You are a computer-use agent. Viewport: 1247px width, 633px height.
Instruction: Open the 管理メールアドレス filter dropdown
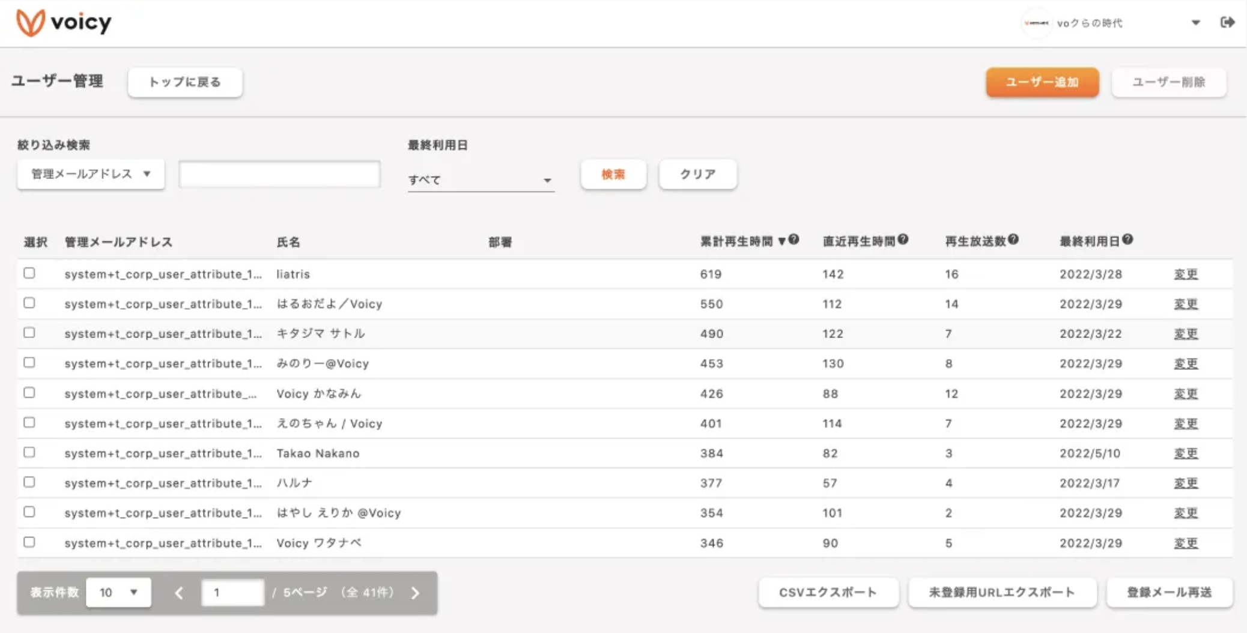[91, 174]
